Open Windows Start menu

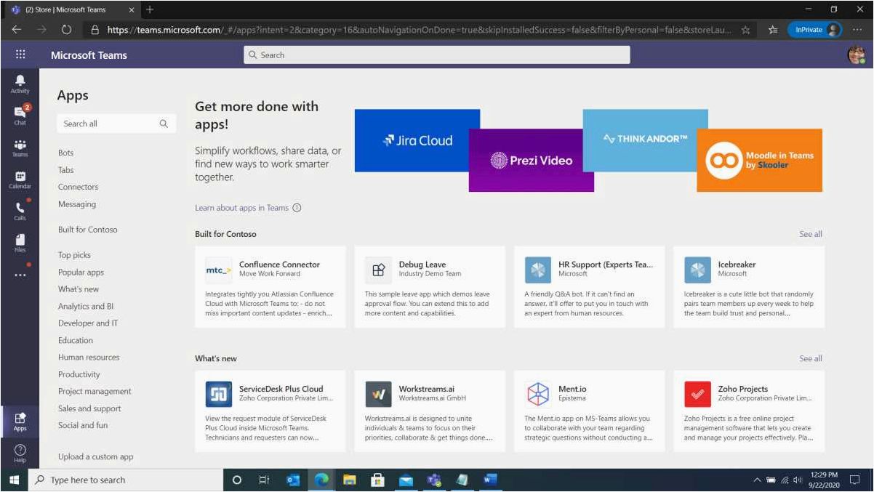(x=14, y=480)
